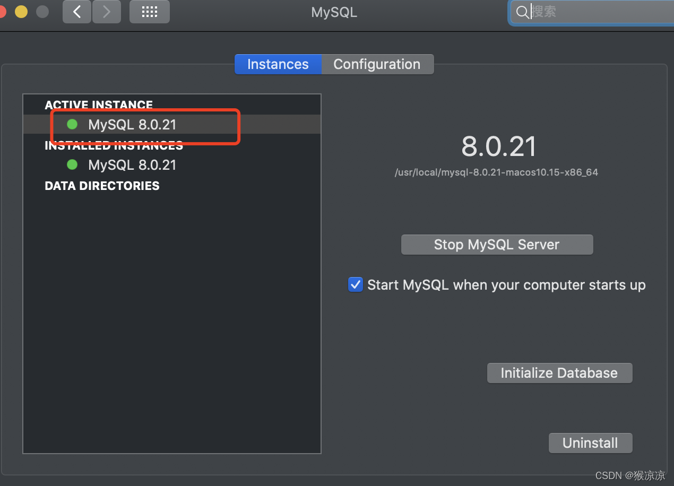Click the magnifier icon in the search field

coord(523,12)
